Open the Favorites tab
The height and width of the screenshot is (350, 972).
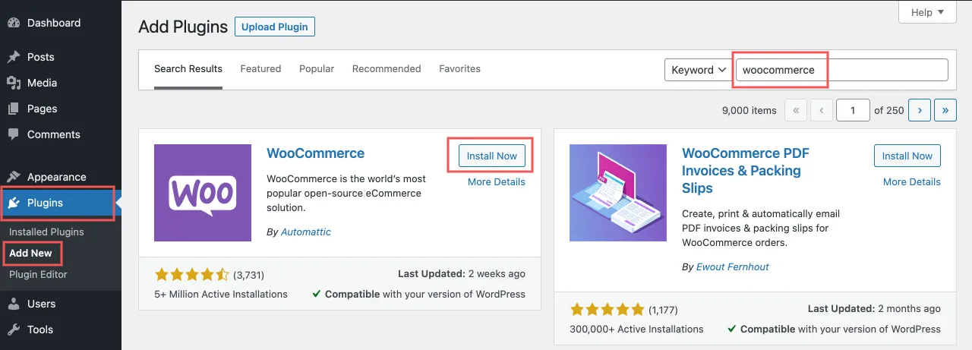click(459, 68)
